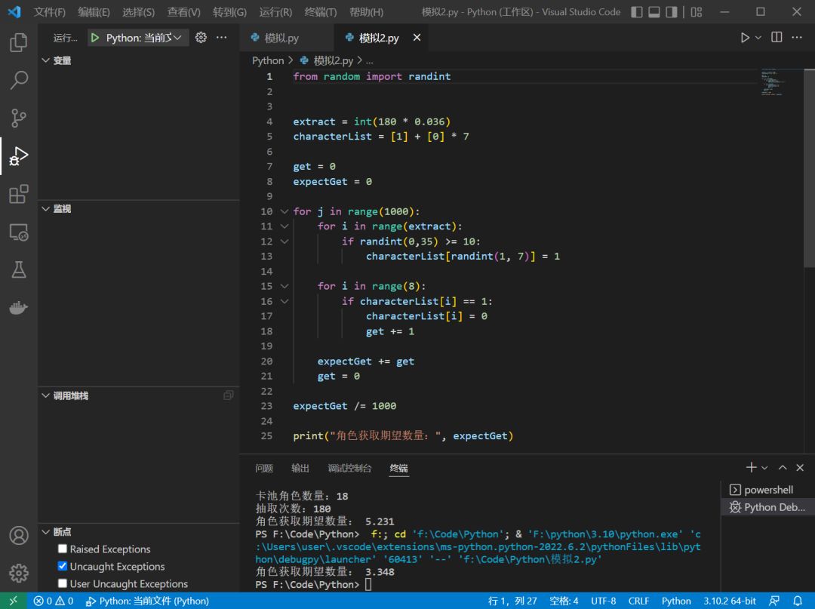Open the Search view in activity bar

[19, 80]
